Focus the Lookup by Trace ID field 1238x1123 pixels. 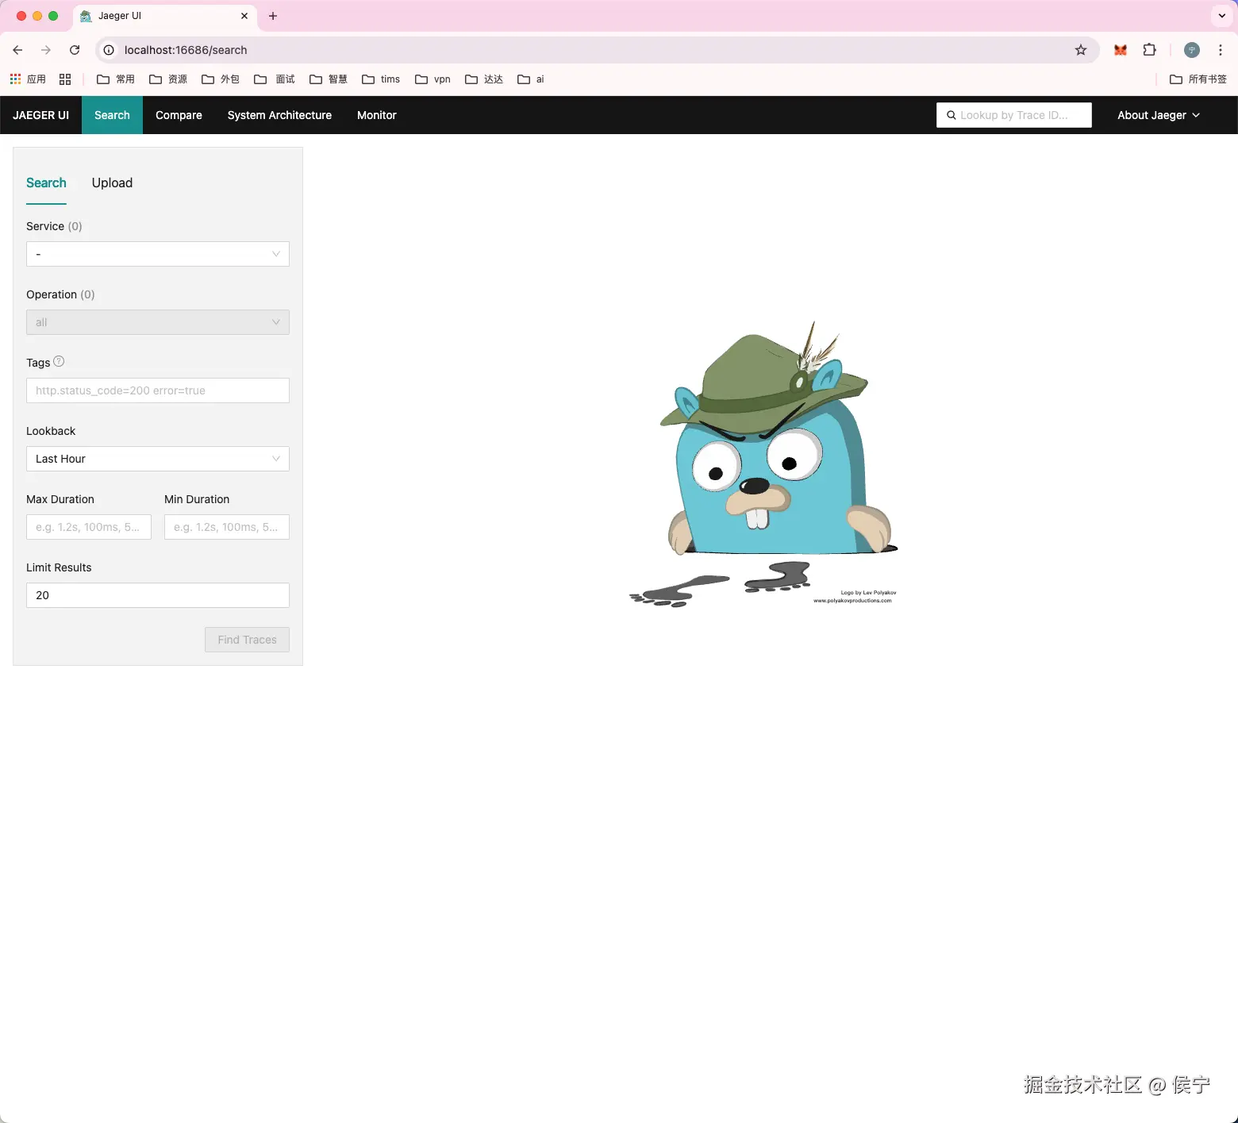(1014, 115)
